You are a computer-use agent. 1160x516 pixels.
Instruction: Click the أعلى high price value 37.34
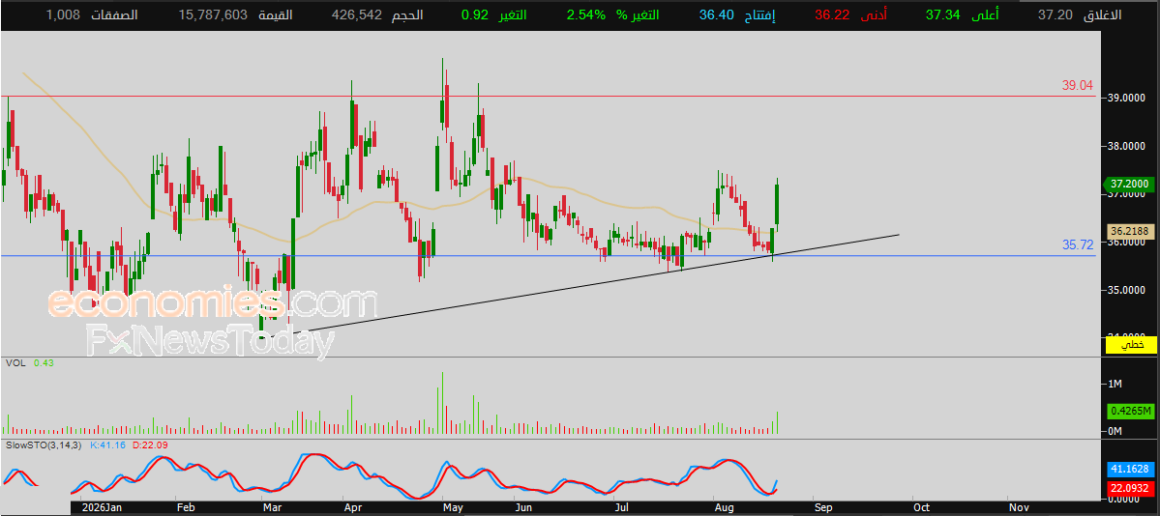(x=943, y=14)
